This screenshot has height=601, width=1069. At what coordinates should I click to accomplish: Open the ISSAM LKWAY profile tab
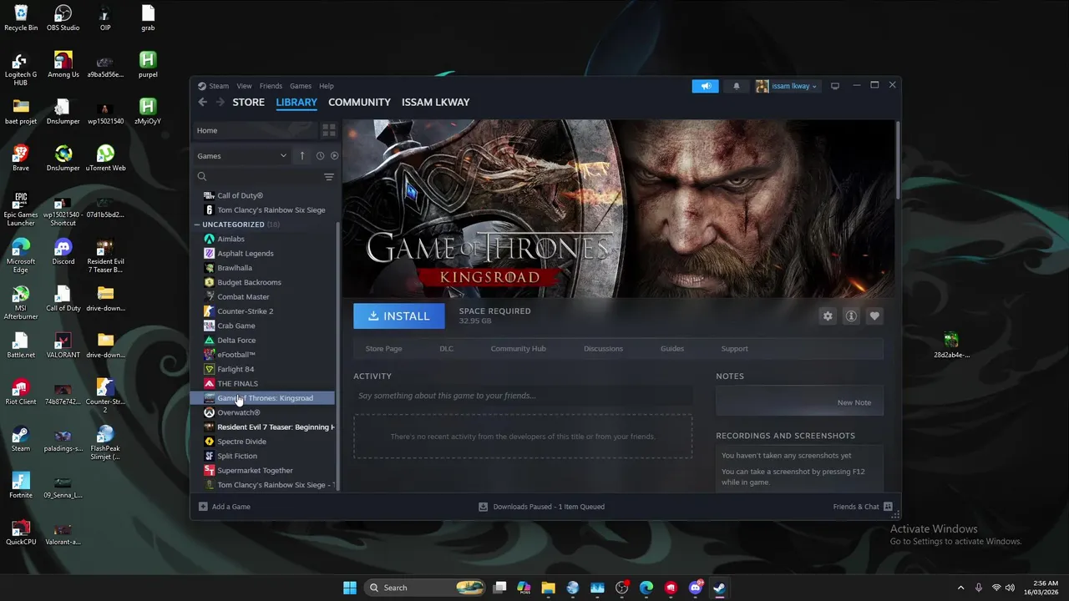(x=435, y=102)
